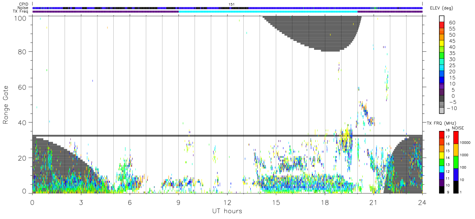Click the '24' tick label on UT hours axis
Image resolution: width=475 pixels, height=219 pixels.
click(x=422, y=202)
